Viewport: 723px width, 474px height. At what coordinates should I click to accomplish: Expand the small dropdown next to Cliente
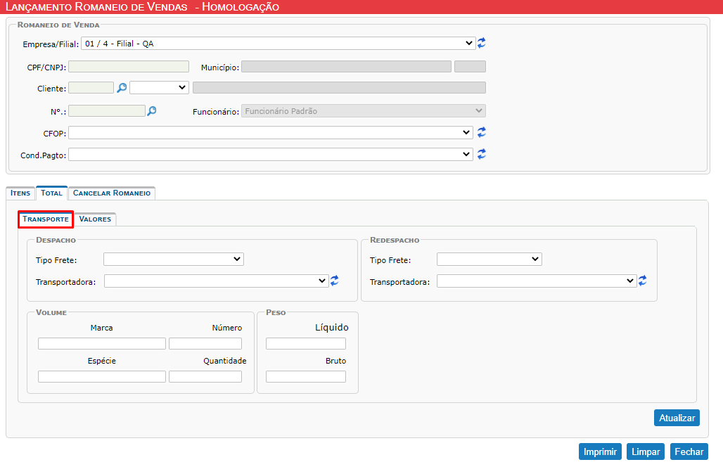[x=159, y=88]
